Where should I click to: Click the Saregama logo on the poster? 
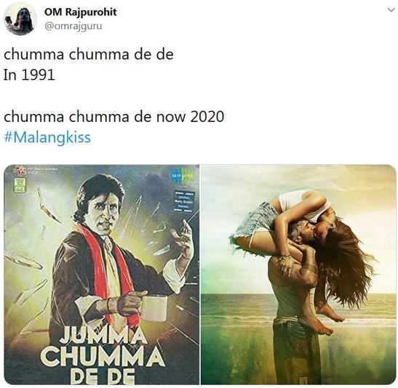pos(180,176)
